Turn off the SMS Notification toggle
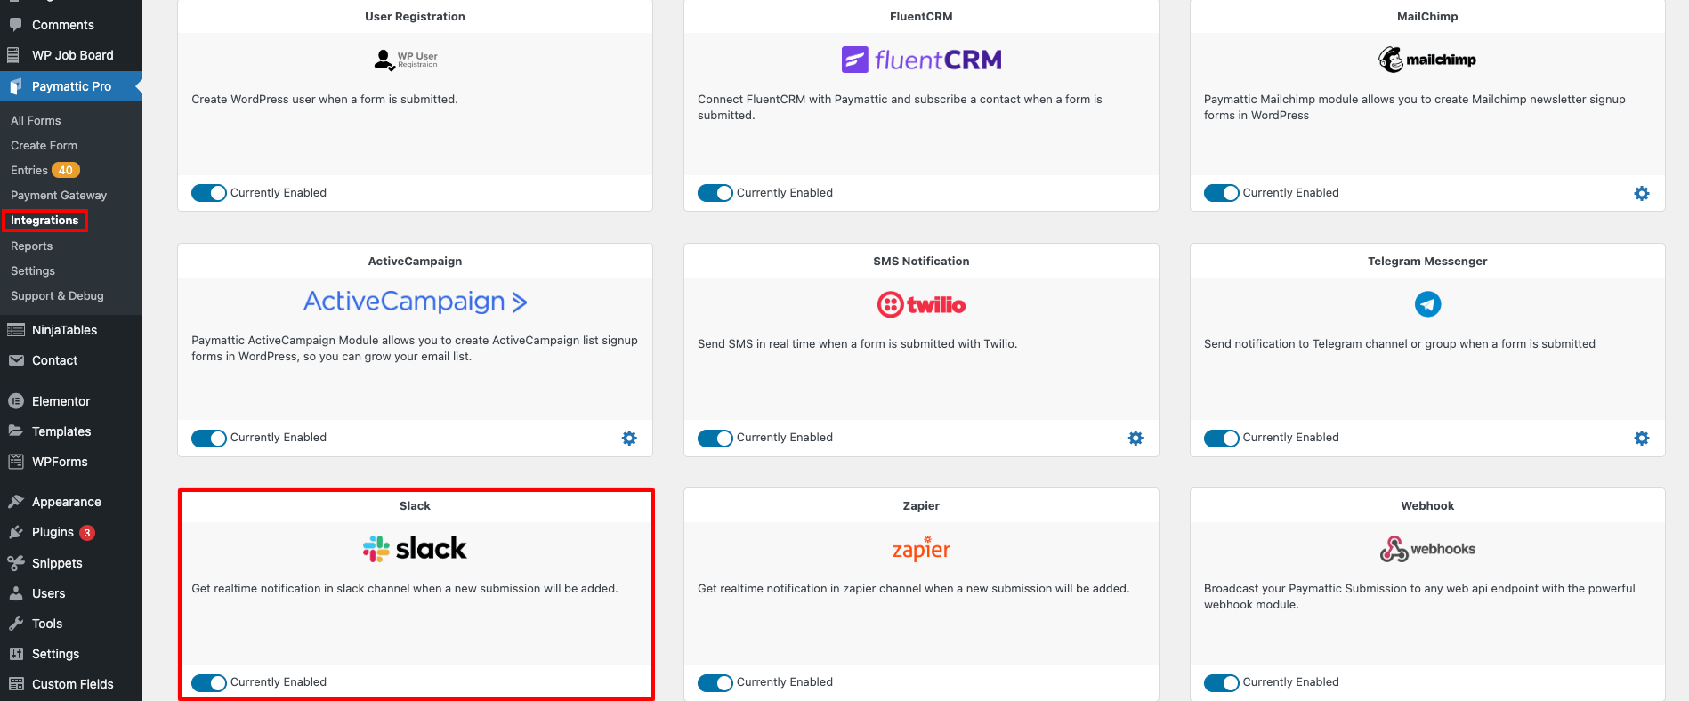This screenshot has height=701, width=1689. (x=715, y=438)
